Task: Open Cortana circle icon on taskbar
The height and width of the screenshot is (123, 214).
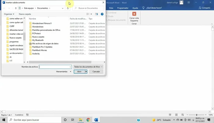Action: click(65, 120)
